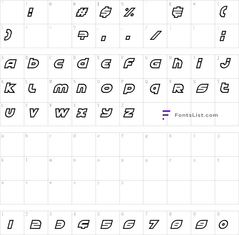Screen dimensions: 239x235
Task: Select the number 0 glyph cell
Action: (x=227, y=223)
